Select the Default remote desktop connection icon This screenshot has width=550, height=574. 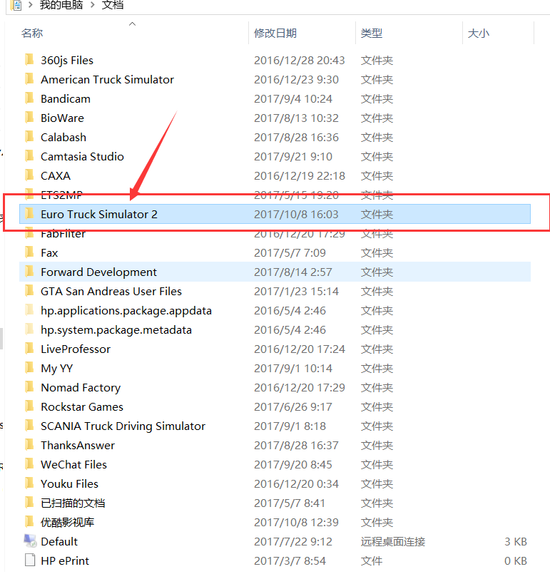[30, 541]
